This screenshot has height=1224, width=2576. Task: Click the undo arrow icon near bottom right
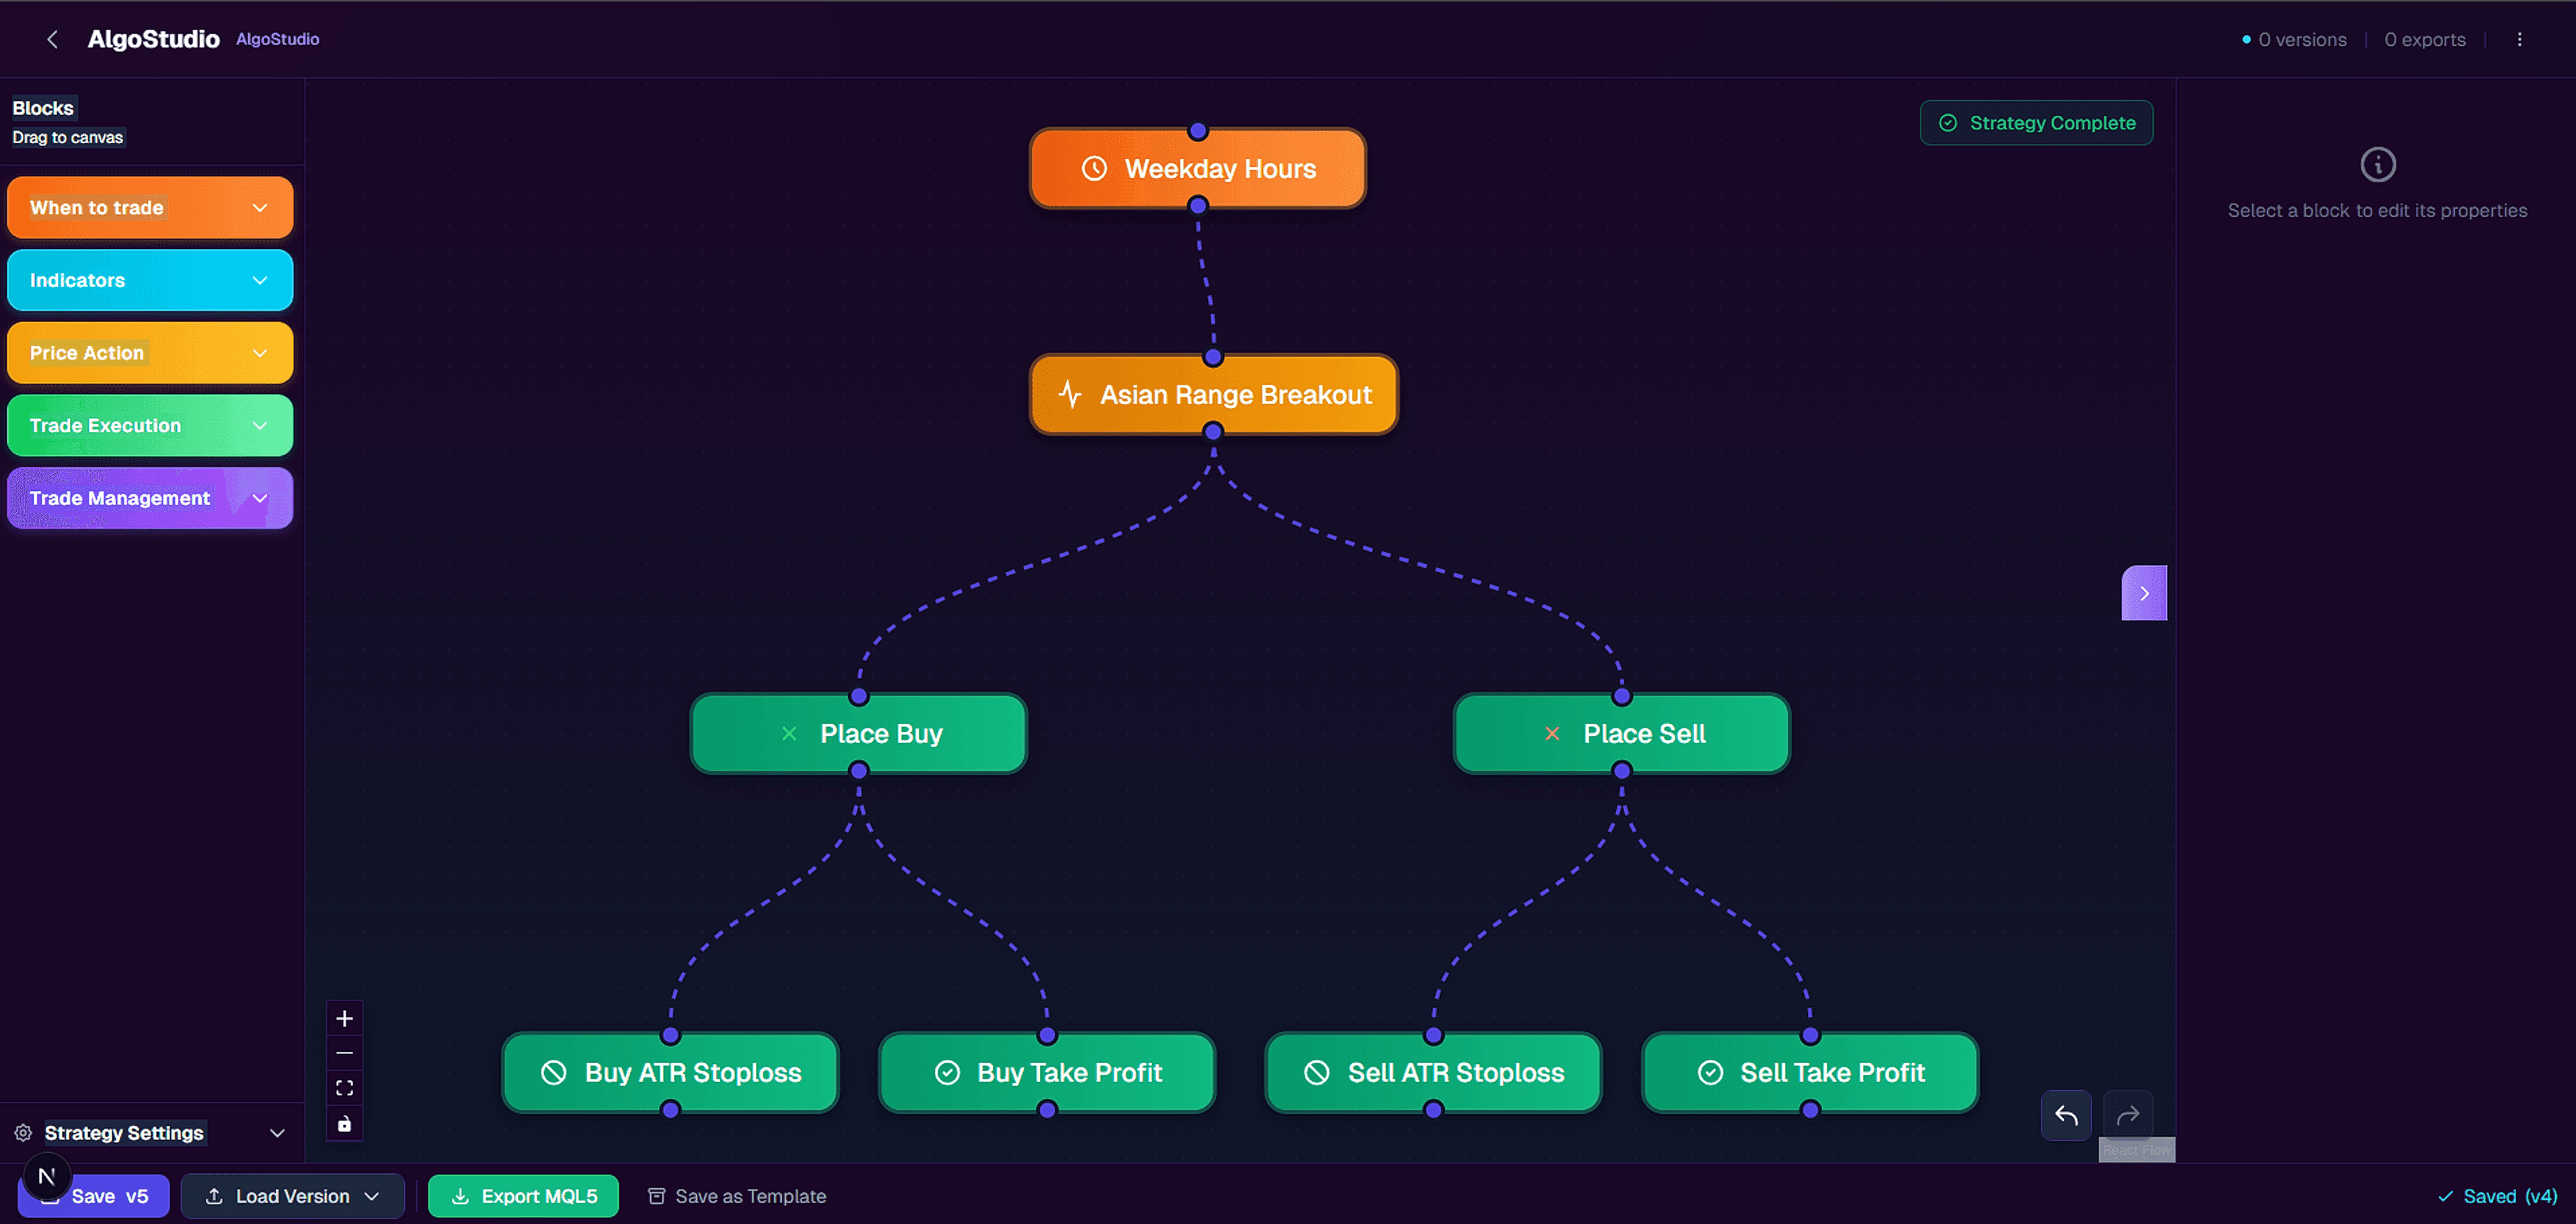coord(2066,1114)
